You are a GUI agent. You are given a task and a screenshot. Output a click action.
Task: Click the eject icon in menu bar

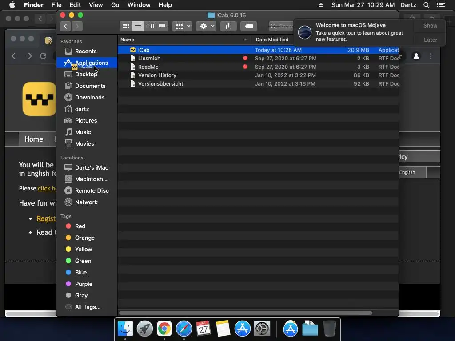point(321,5)
